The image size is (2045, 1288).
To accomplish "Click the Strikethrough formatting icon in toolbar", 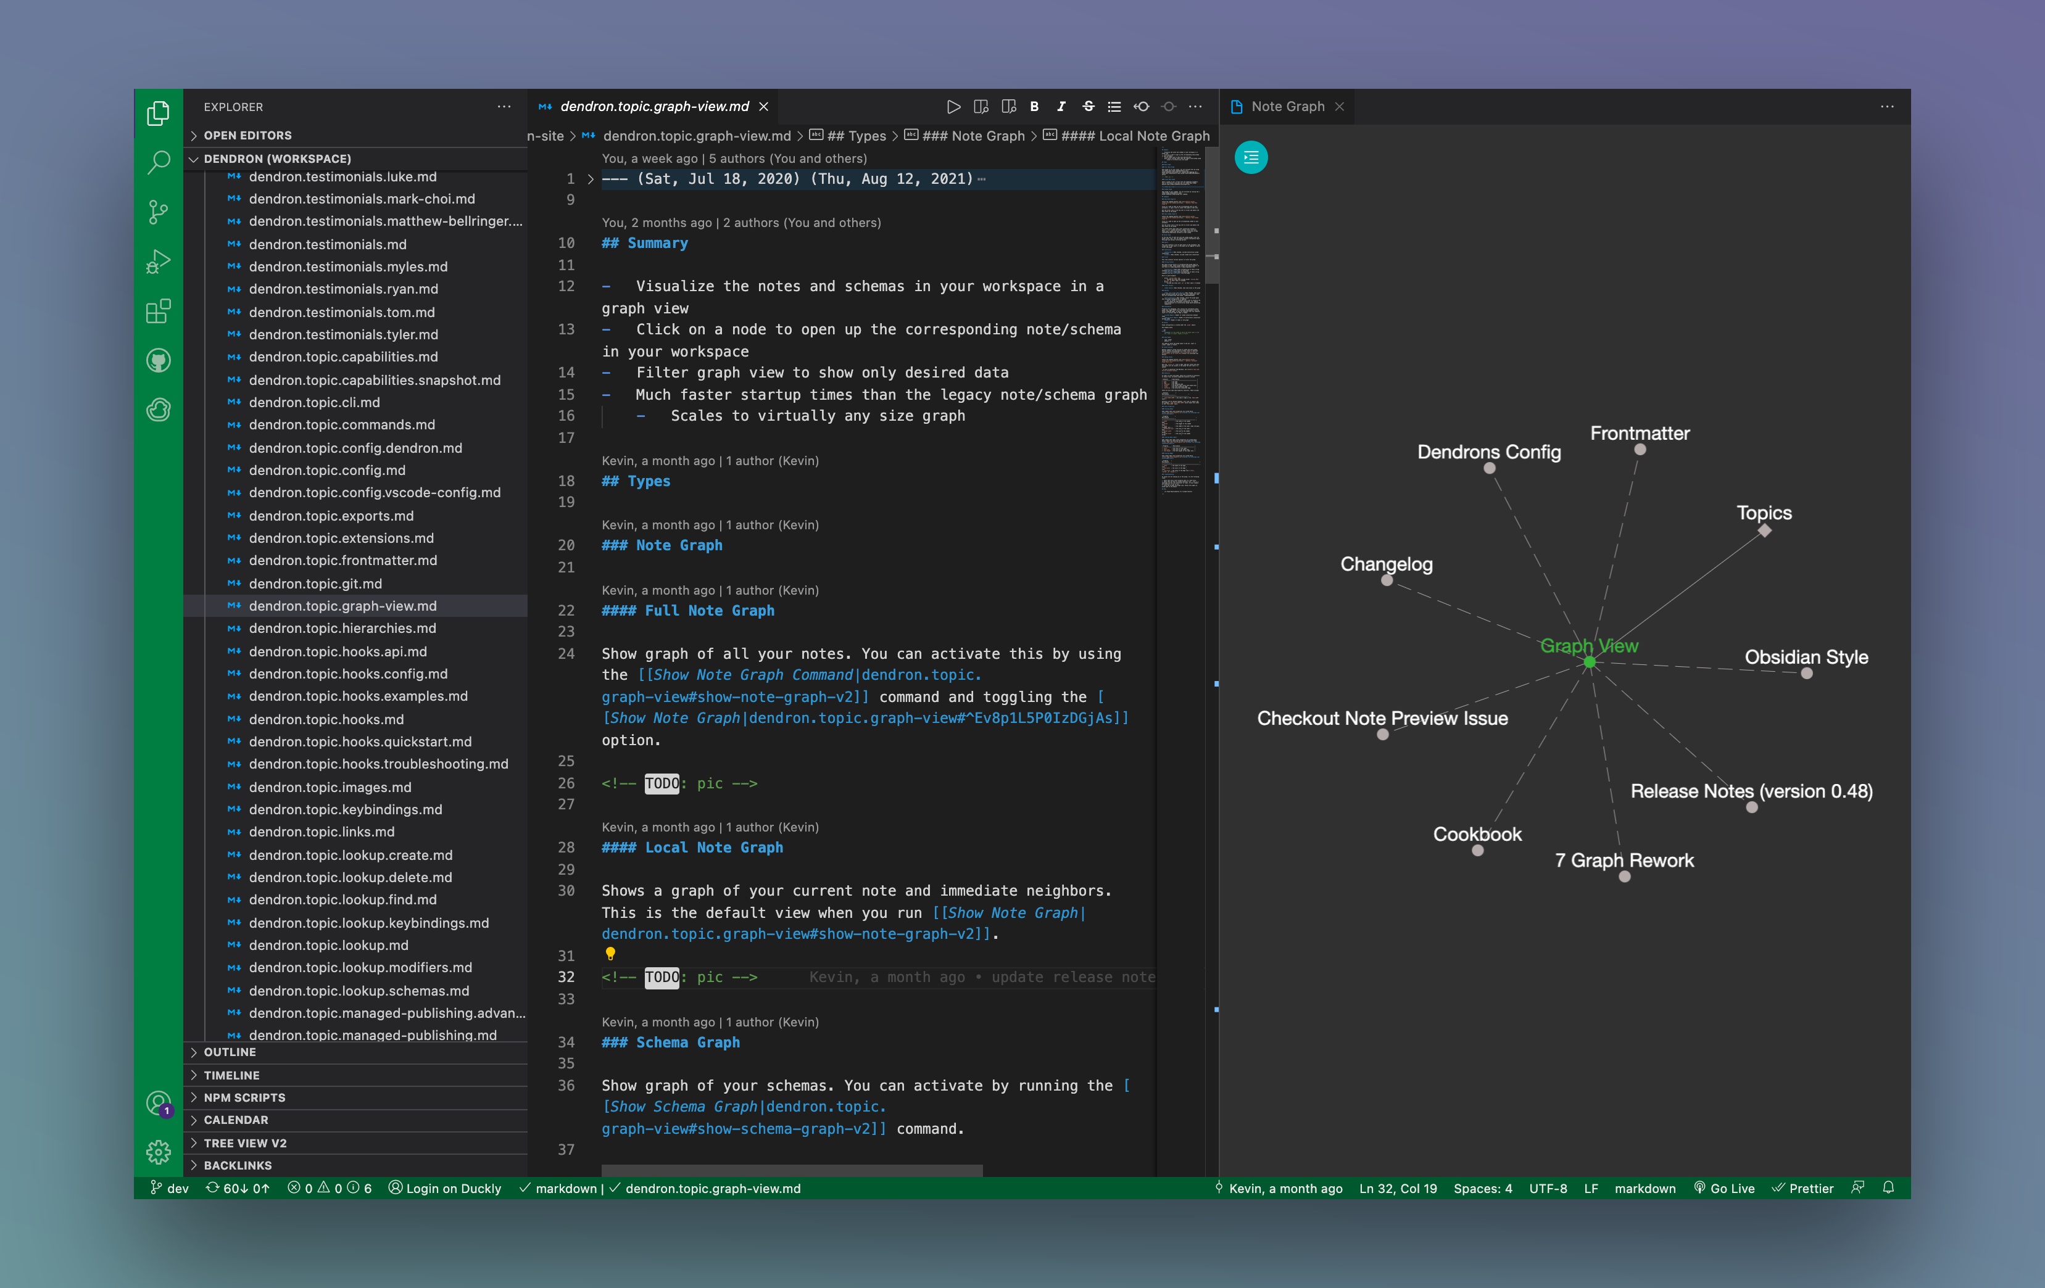I will coord(1088,105).
